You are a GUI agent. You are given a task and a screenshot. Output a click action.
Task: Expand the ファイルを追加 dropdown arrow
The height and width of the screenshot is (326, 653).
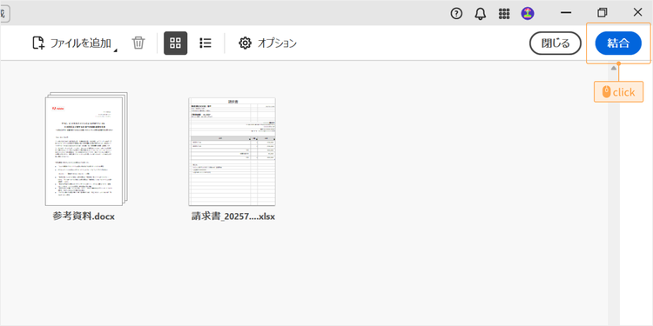pos(115,50)
